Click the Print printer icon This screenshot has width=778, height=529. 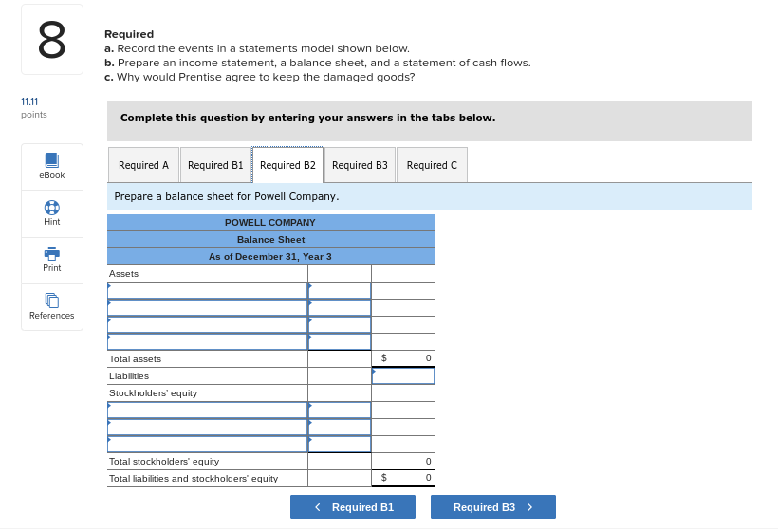[52, 254]
